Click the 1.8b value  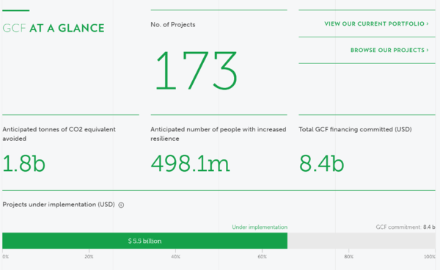[24, 164]
